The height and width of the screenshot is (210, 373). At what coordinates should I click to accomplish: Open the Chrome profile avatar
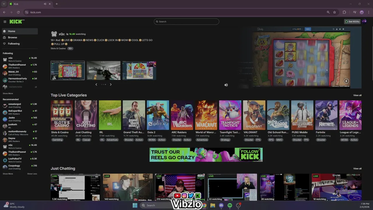(x=362, y=12)
